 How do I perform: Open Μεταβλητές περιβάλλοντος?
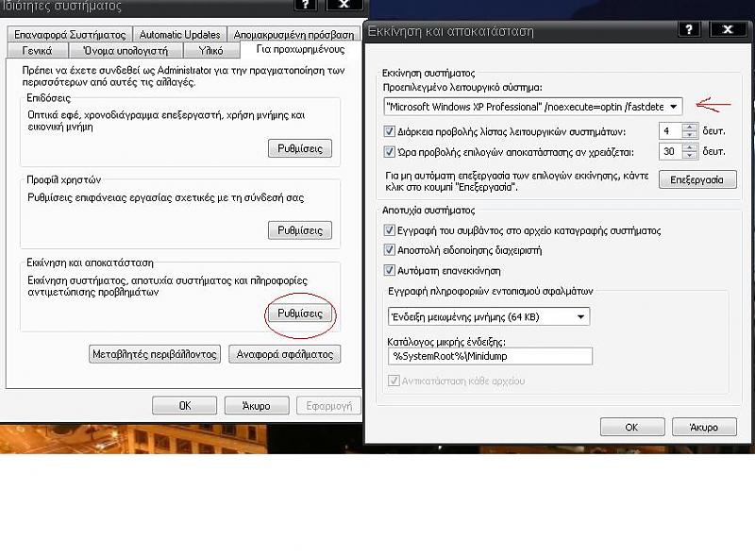click(x=155, y=354)
